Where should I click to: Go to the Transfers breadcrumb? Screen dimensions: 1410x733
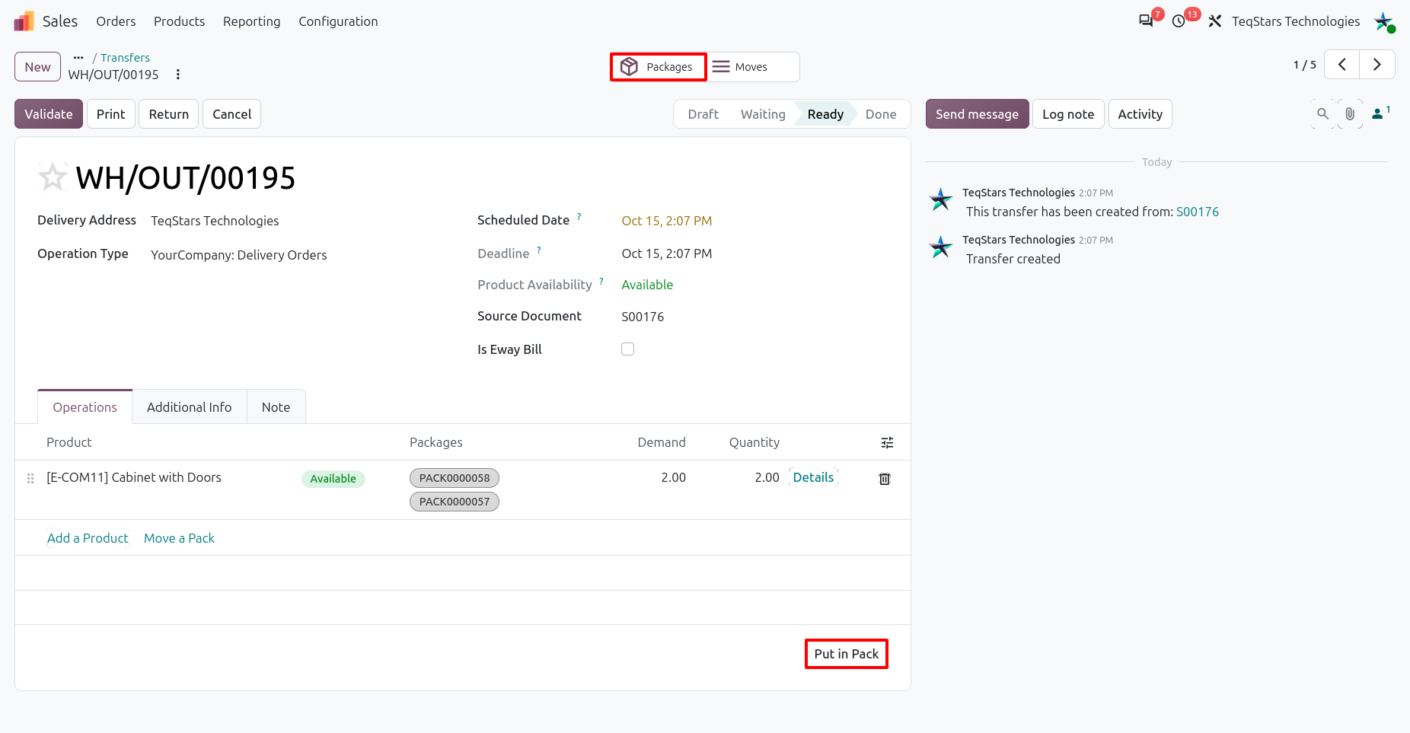point(125,58)
